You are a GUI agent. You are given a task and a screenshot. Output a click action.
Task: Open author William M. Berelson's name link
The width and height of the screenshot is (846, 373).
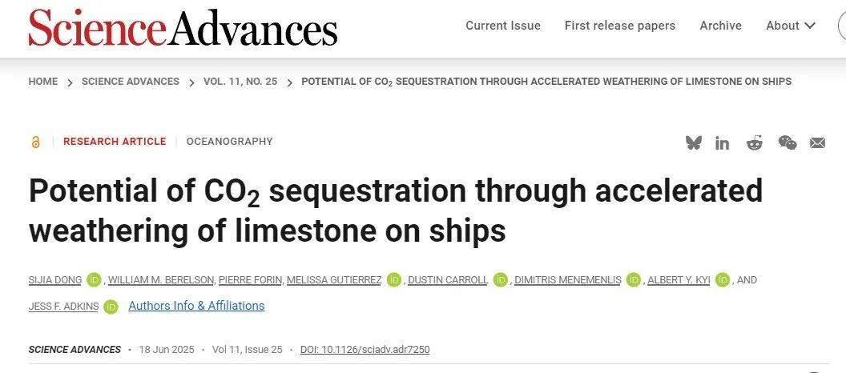(x=162, y=280)
